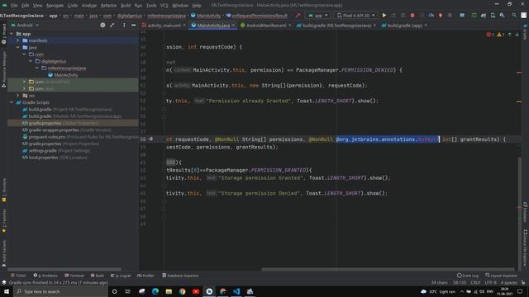Open the run configuration 'app' dropdown
The height and width of the screenshot is (297, 529).
tap(318, 16)
